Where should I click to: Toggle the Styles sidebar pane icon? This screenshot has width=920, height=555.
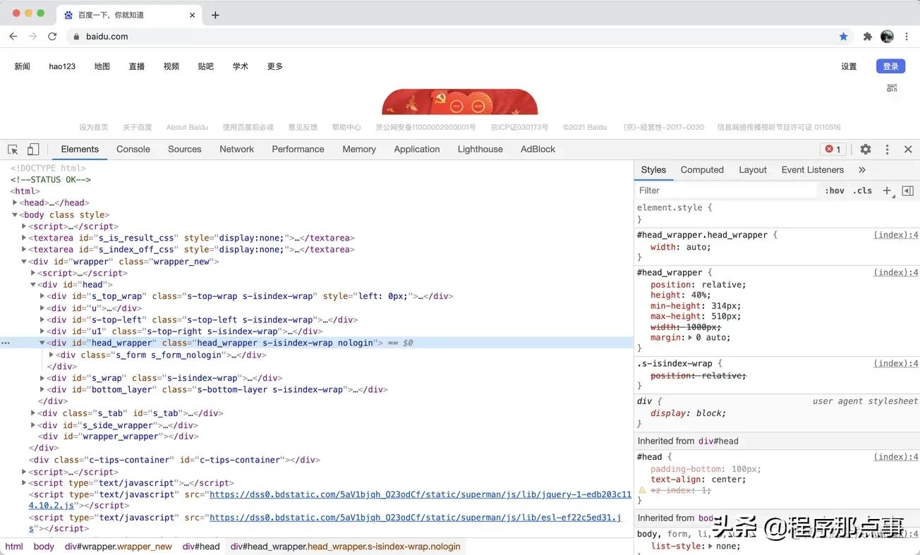click(907, 190)
